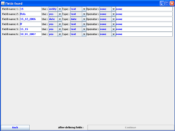Open the Operator dropdown for Field name 4
Image resolution: width=175 pixels, height=131 pixels.
click(107, 24)
